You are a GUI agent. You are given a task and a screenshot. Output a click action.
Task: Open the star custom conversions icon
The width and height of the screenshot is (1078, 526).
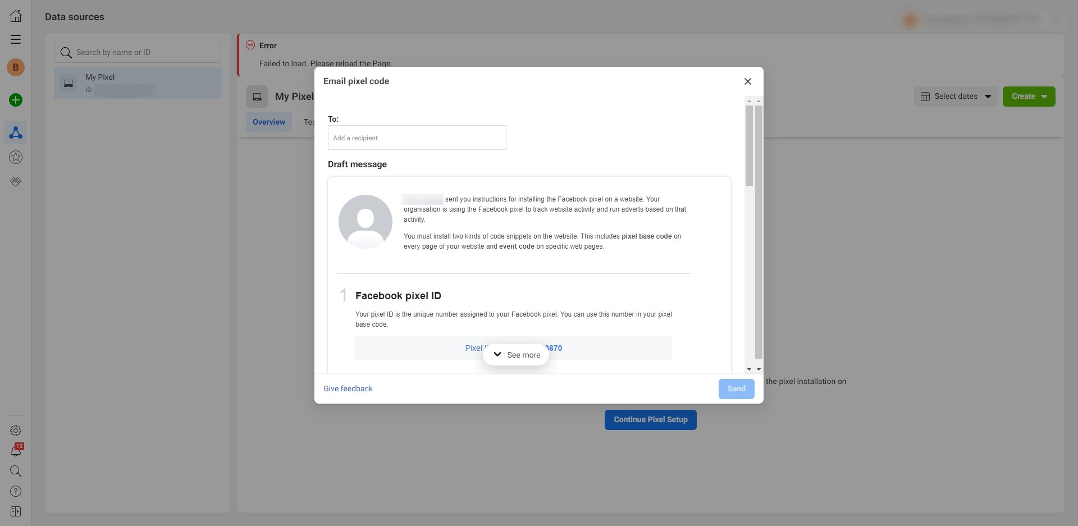[x=16, y=157]
